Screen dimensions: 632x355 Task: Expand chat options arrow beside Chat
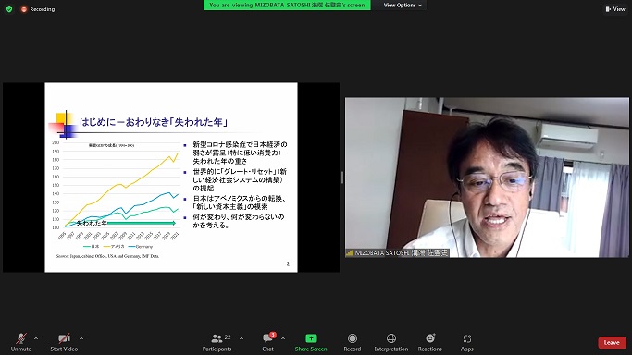[283, 338]
